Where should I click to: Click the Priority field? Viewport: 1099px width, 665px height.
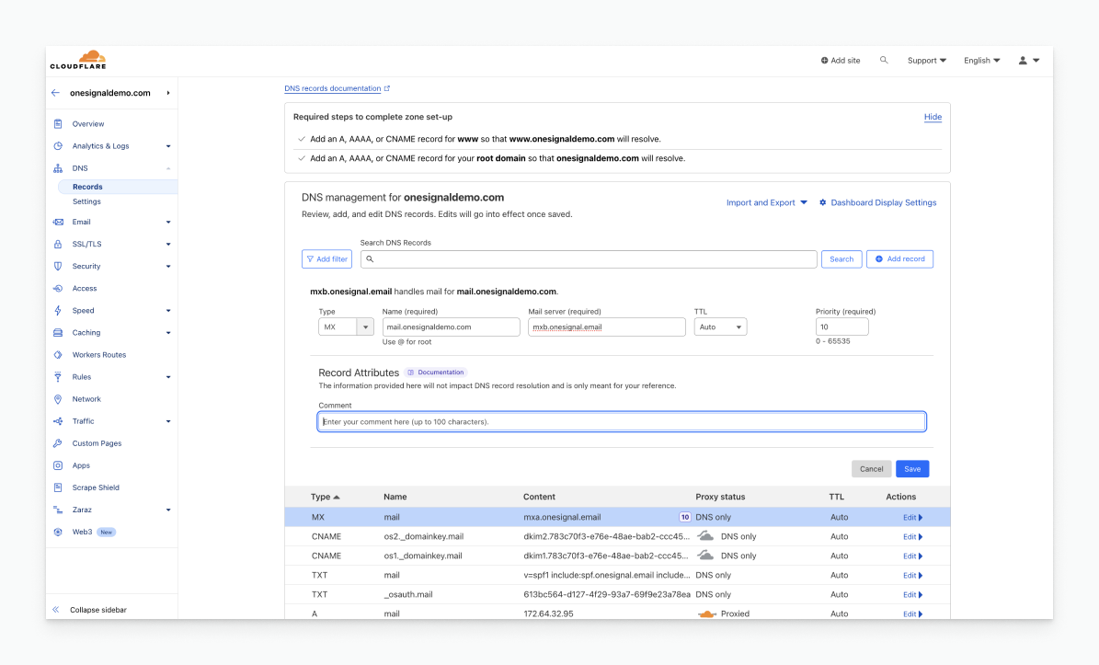point(841,327)
